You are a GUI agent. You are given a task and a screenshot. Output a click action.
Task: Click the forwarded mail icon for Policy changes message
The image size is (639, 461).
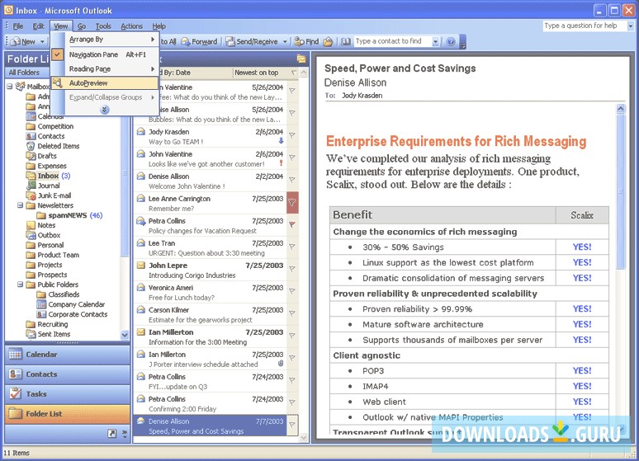coord(141,221)
